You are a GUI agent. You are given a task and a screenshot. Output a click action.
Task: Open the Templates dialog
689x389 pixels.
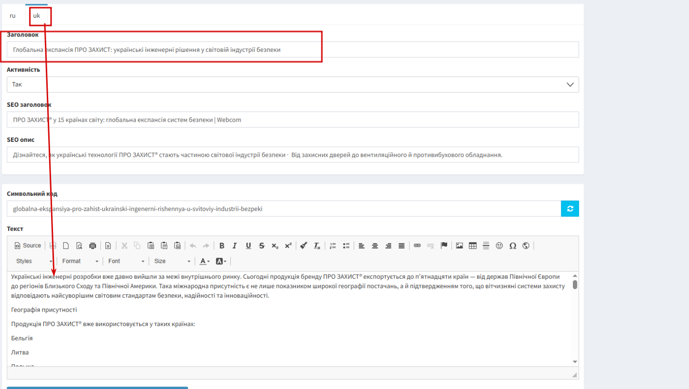pos(108,246)
